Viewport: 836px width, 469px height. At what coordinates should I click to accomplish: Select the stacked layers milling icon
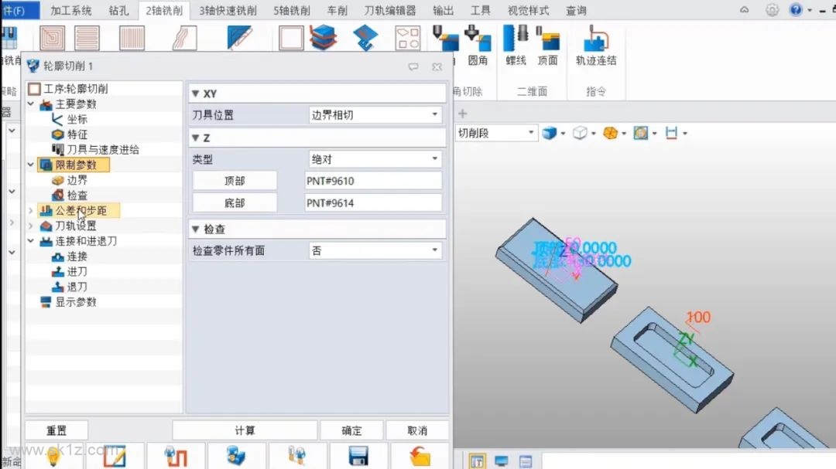click(324, 39)
